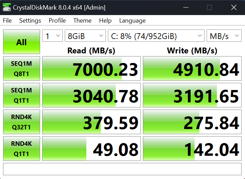Open the Settings menu

(30, 21)
